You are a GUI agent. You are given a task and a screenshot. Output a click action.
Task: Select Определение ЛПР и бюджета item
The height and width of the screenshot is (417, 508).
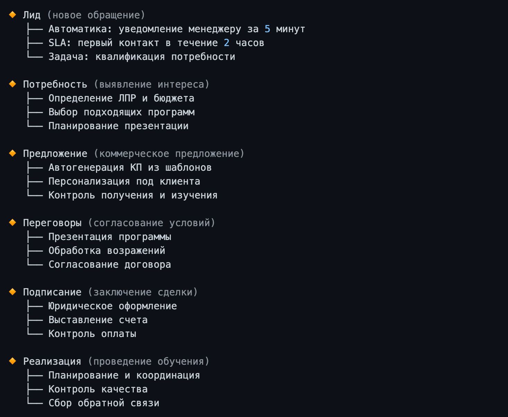pos(121,98)
